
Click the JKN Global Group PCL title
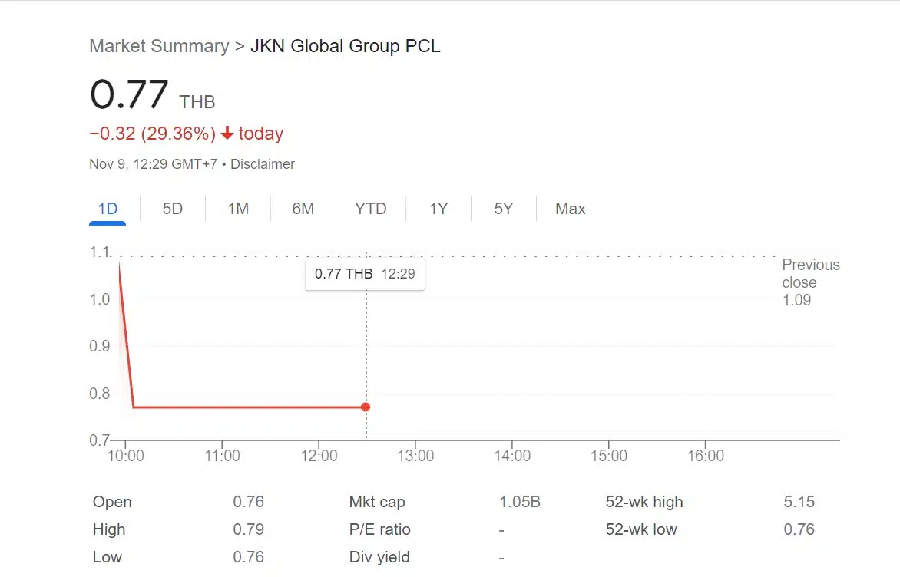346,46
